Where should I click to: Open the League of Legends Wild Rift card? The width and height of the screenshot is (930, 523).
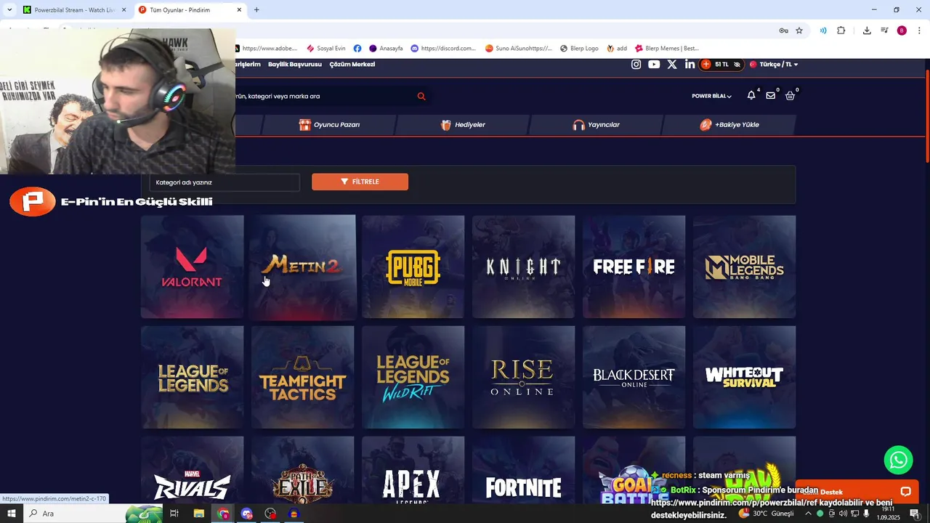click(x=413, y=377)
